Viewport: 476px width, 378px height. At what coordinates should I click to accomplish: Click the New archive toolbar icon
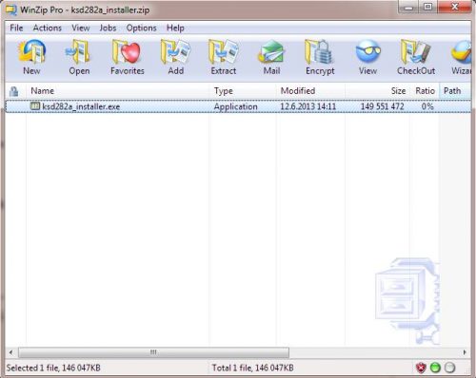[31, 57]
